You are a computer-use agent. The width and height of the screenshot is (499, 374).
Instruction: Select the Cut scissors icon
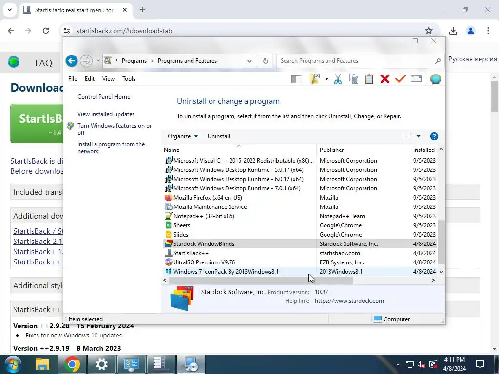point(338,79)
